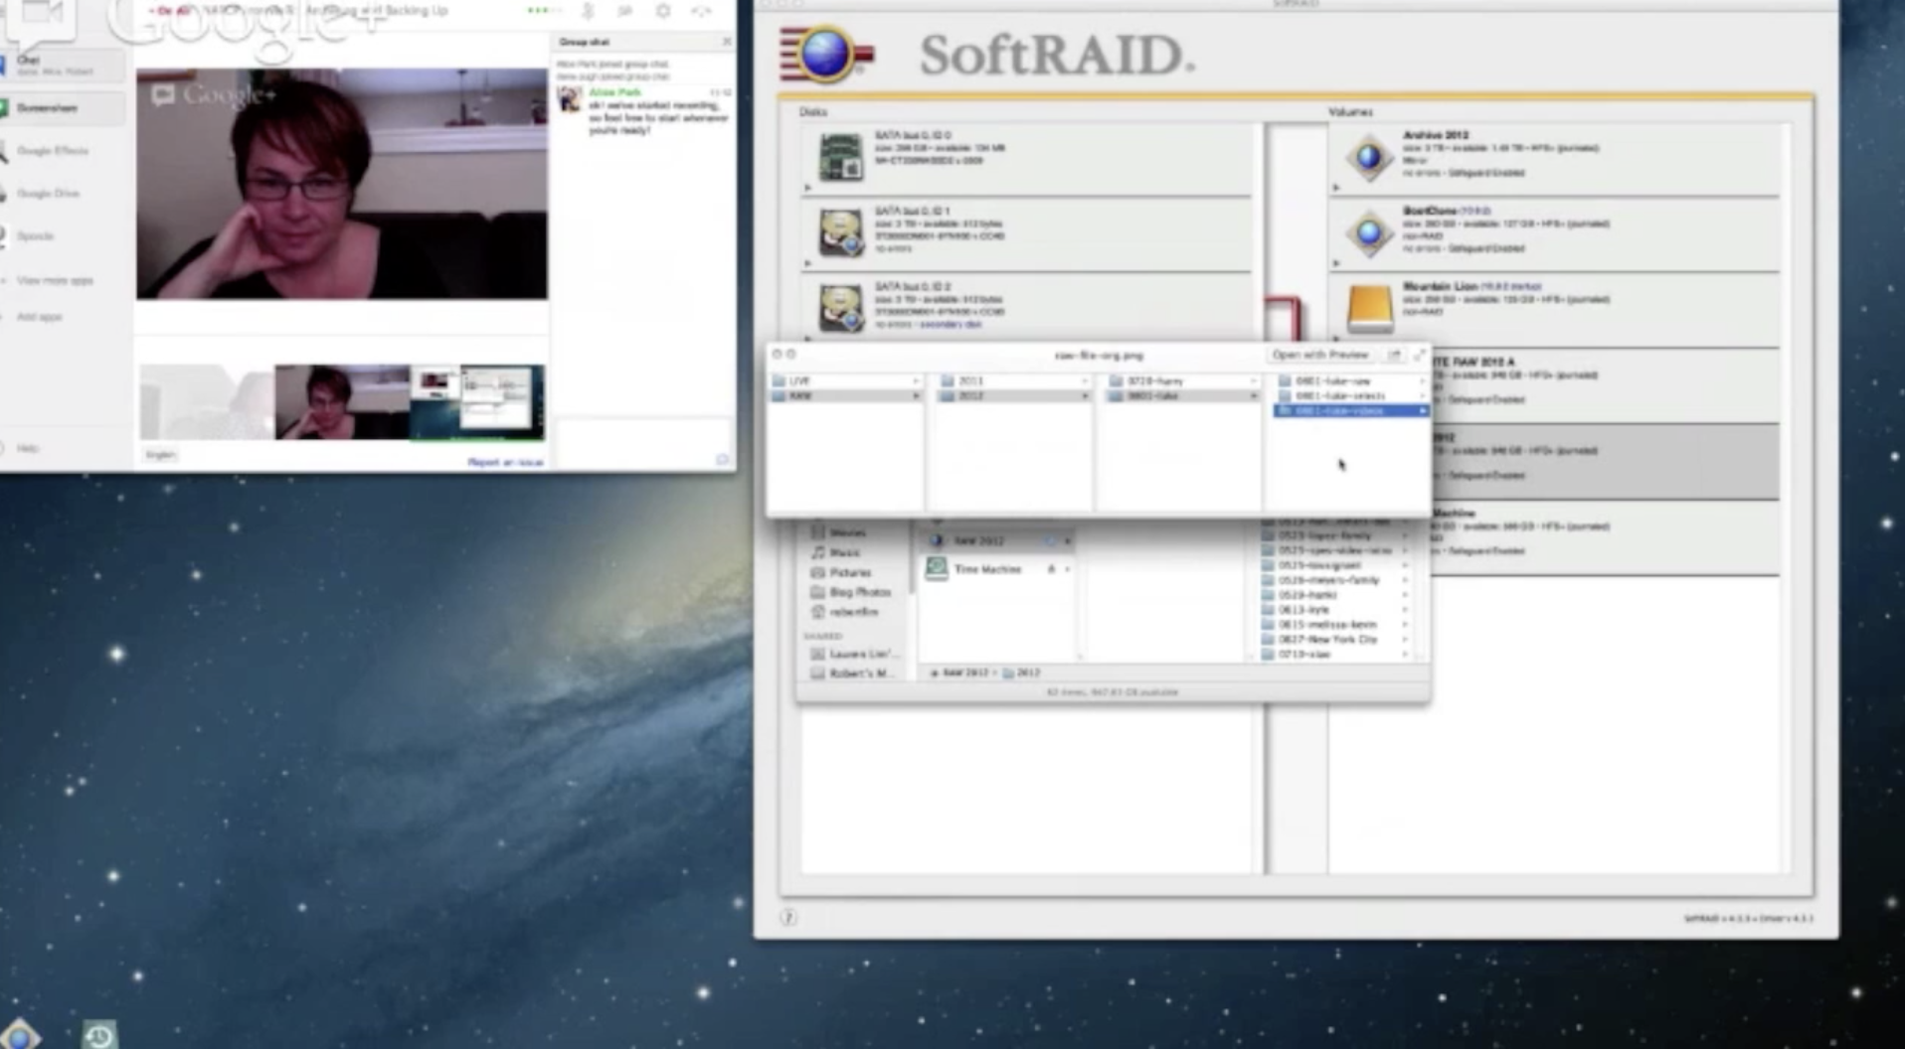Click the SoftRAID help question mark icon
This screenshot has width=1905, height=1049.
(x=788, y=917)
